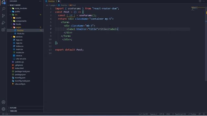Viewport: 207px width, 116px height.
Task: Open the Accounts menu icon
Action: (4, 102)
